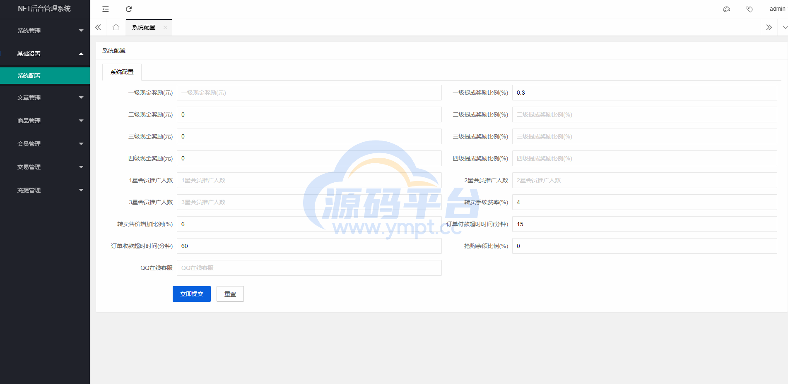Focus the 二级提成奖励比例(%) input
This screenshot has width=788, height=384.
tap(645, 114)
